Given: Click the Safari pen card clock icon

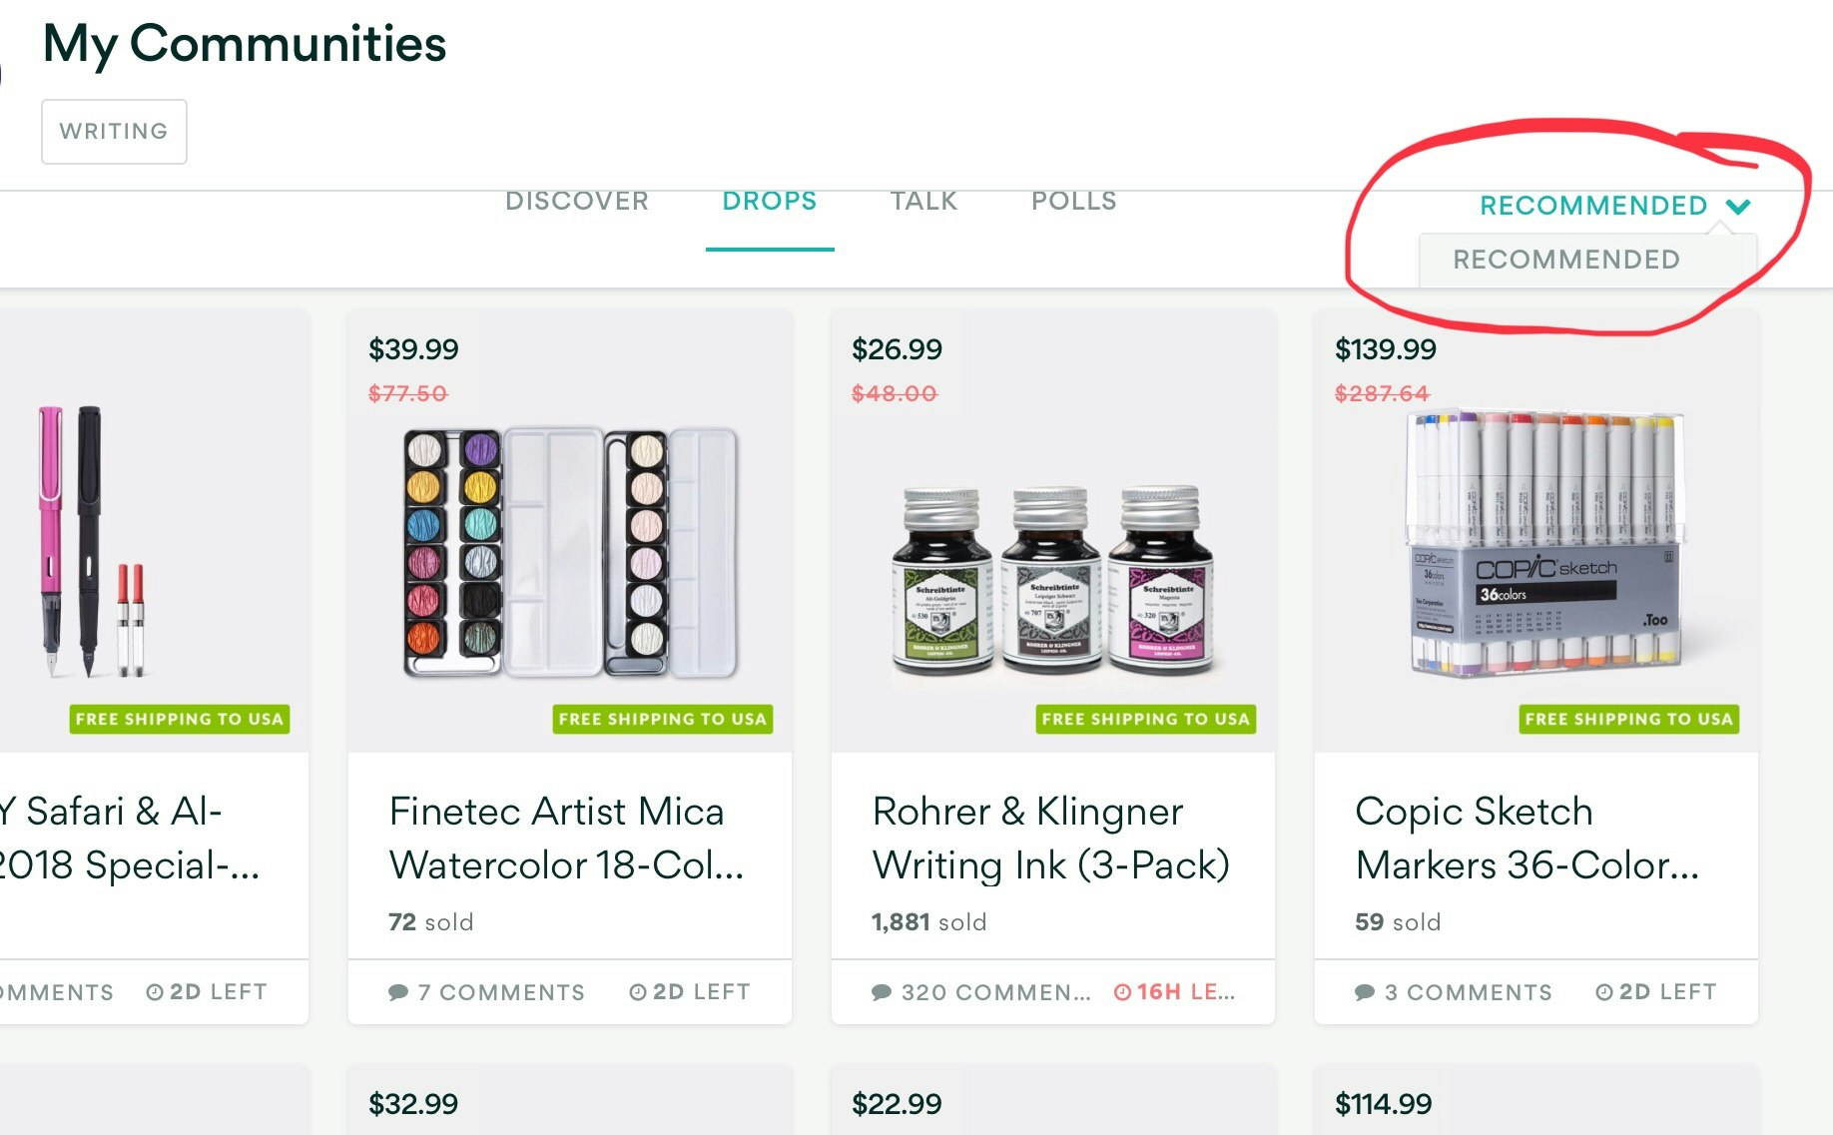Looking at the screenshot, I should coord(155,992).
